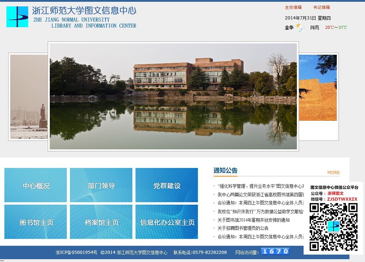Viewport: 365px width, 262px height.
Task: Open the 强化科学管理 notice link
Action: point(259,186)
